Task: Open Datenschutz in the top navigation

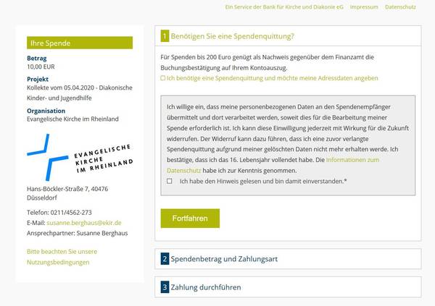Action: 400,7
